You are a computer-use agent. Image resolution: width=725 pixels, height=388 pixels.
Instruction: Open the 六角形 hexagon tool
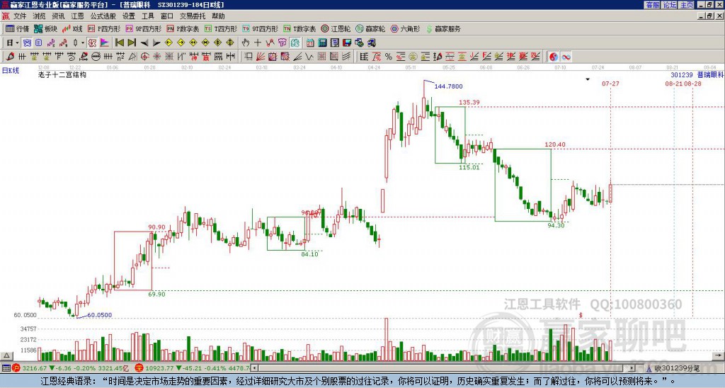[405, 28]
